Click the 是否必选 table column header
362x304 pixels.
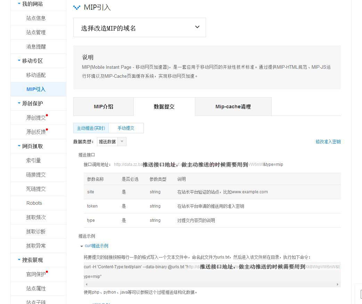click(x=130, y=179)
